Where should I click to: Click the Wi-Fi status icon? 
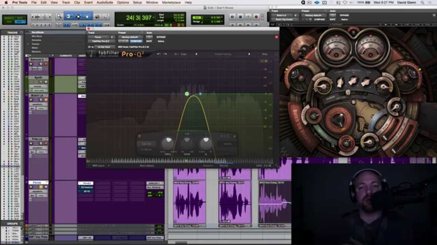345,2
